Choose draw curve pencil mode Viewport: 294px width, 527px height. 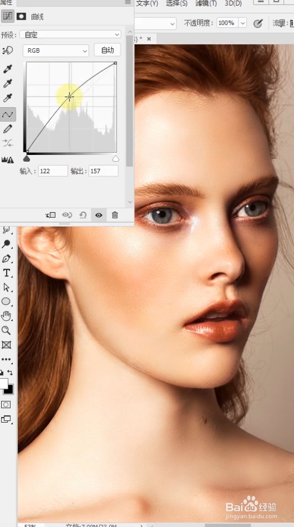tap(7, 129)
